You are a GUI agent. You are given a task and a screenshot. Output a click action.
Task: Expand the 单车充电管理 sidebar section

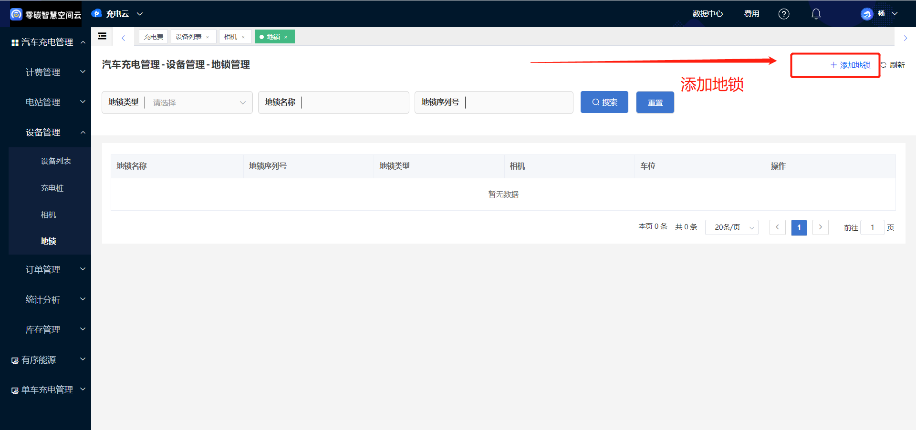[45, 390]
